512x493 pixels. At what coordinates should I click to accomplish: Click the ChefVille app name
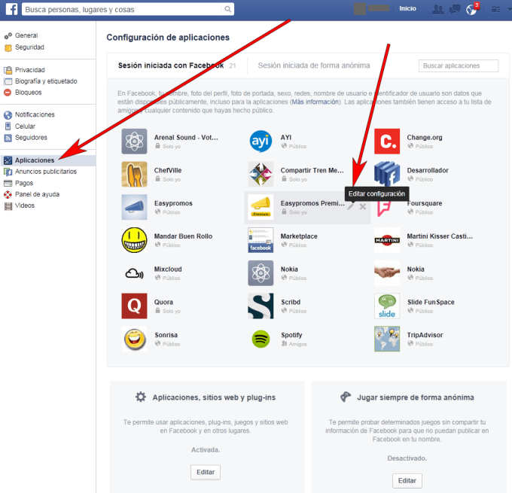click(168, 170)
